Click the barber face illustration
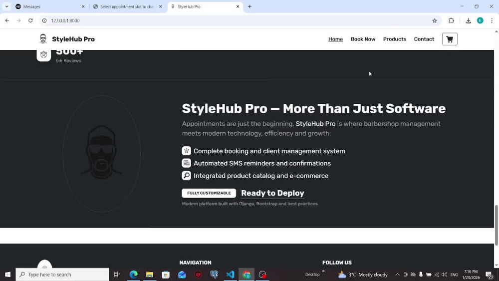The image size is (499, 281). pos(101,153)
